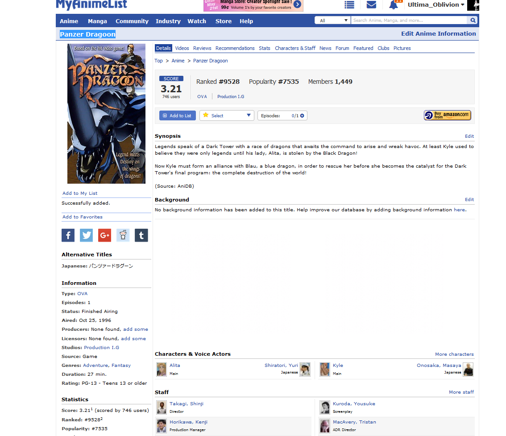The image size is (506, 436).
Task: Open the All search category dropdown
Action: [332, 21]
